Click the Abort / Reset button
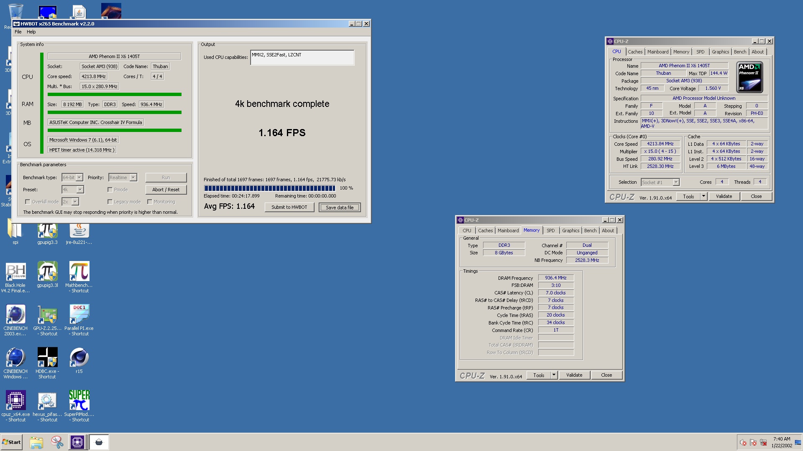803x451 pixels. click(166, 190)
